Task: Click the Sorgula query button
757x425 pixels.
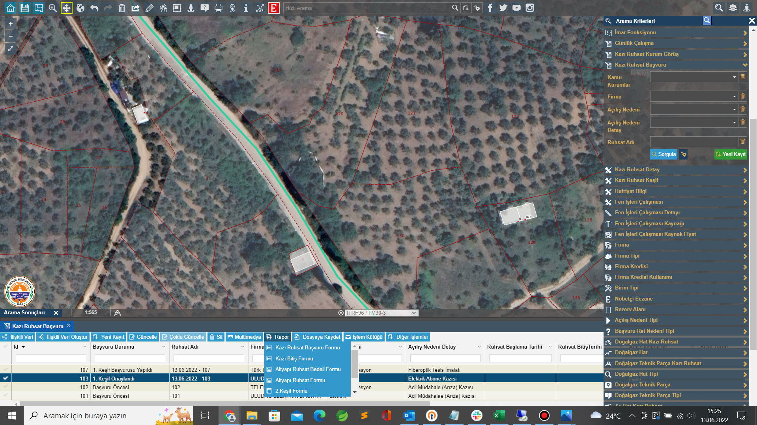Action: (x=663, y=154)
